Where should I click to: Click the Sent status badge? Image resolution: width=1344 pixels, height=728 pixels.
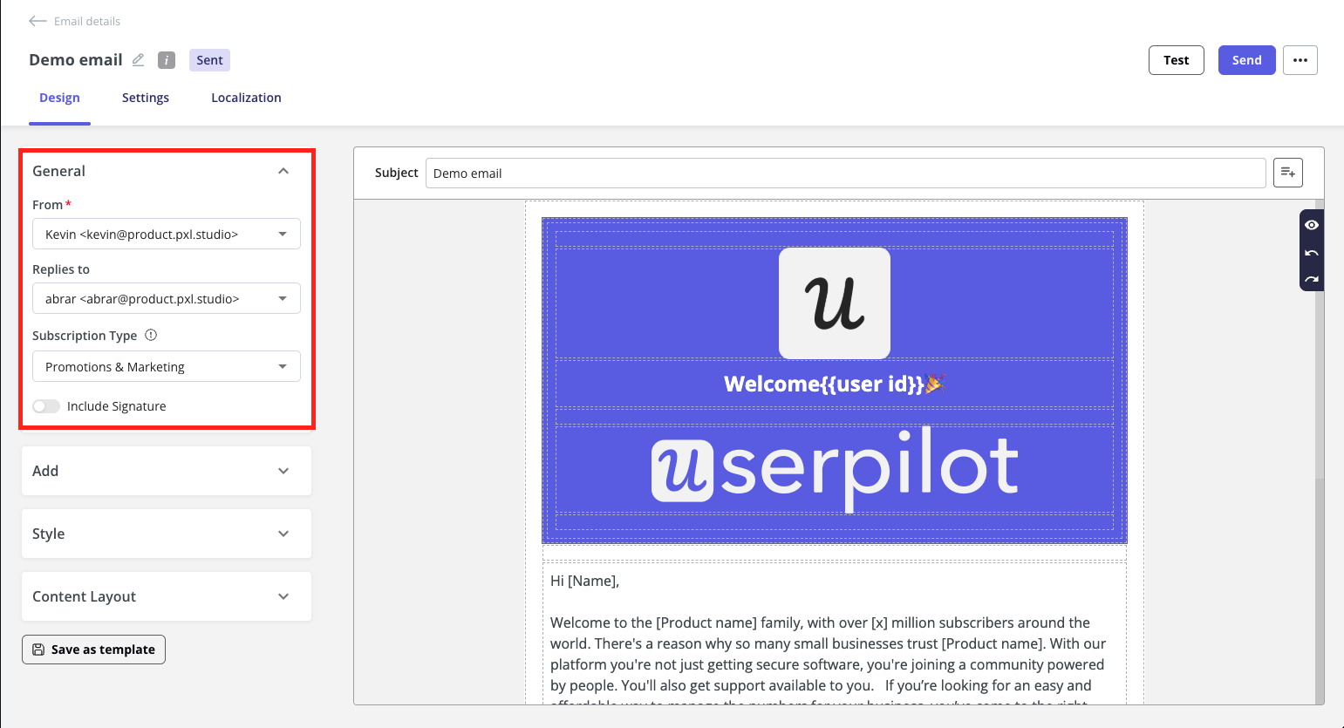[x=209, y=60]
